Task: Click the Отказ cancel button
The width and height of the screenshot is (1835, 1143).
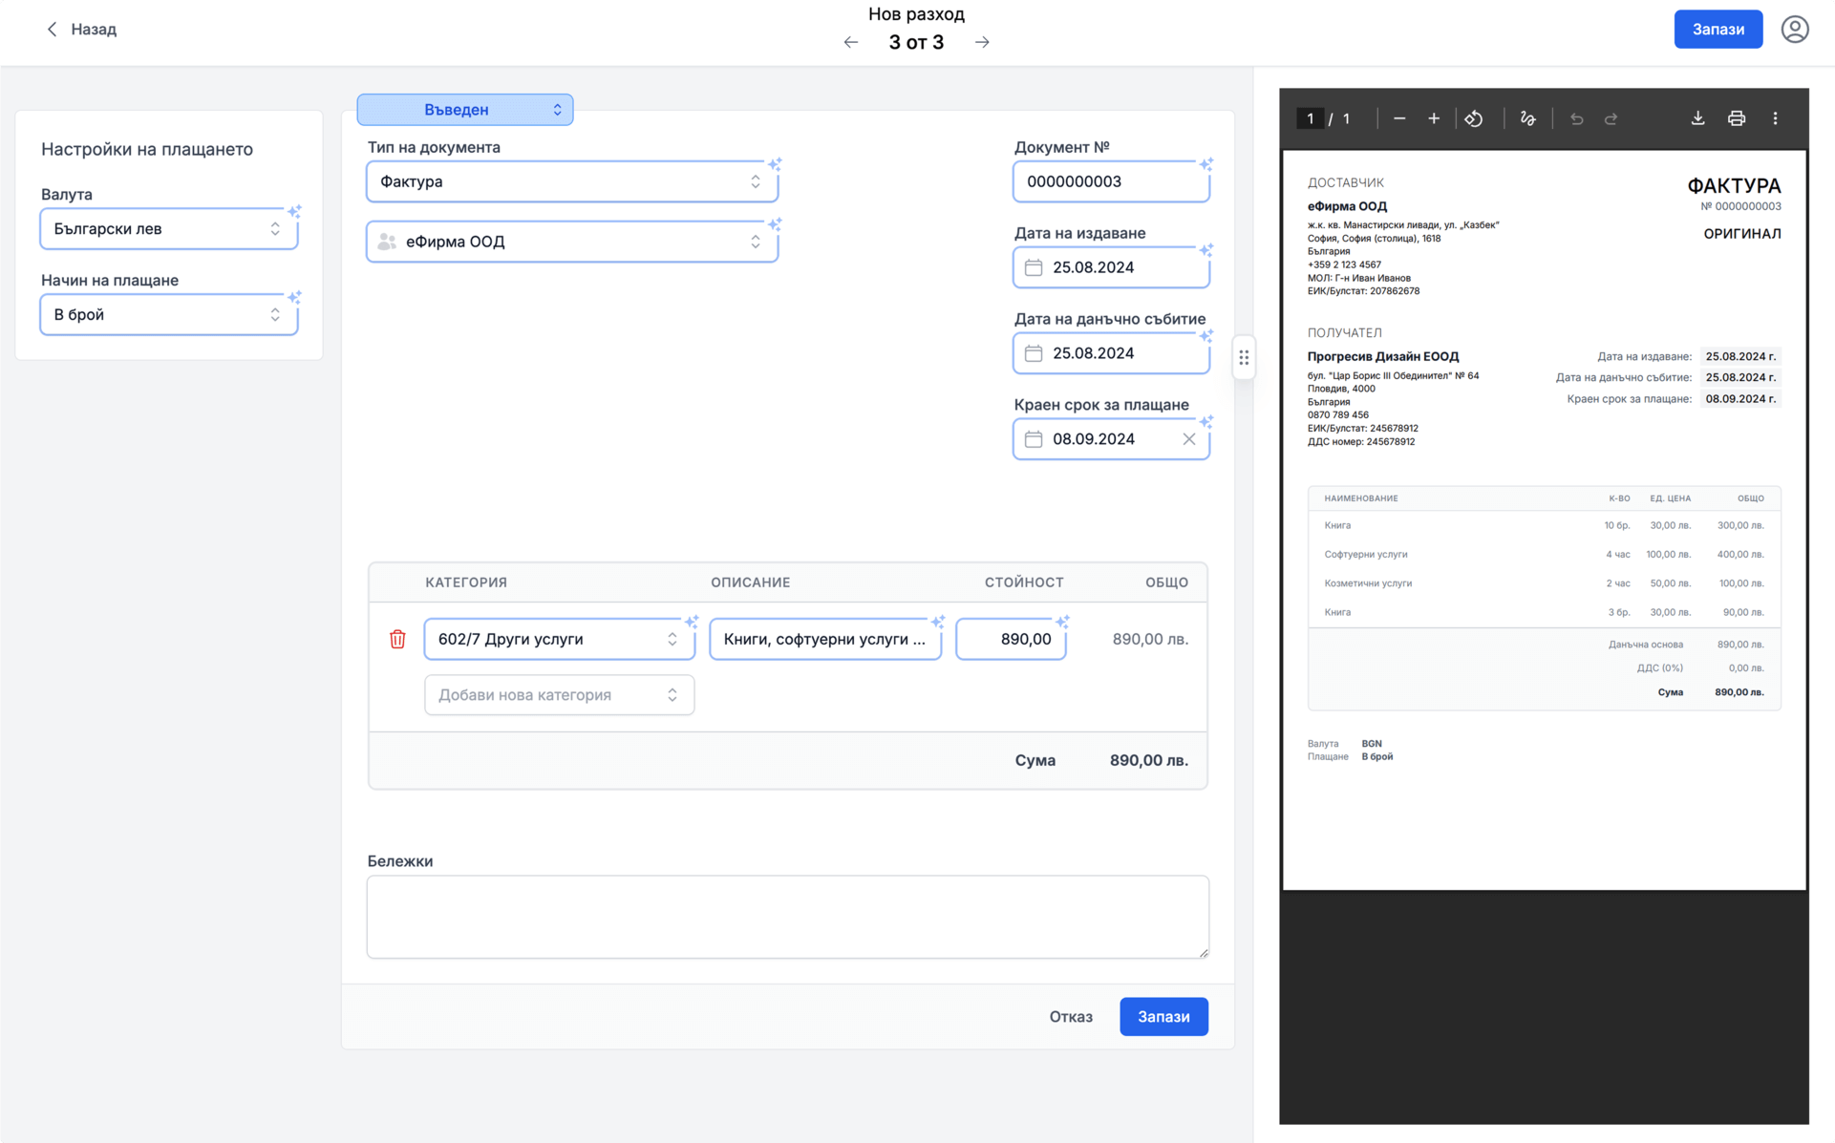Action: [1070, 1017]
